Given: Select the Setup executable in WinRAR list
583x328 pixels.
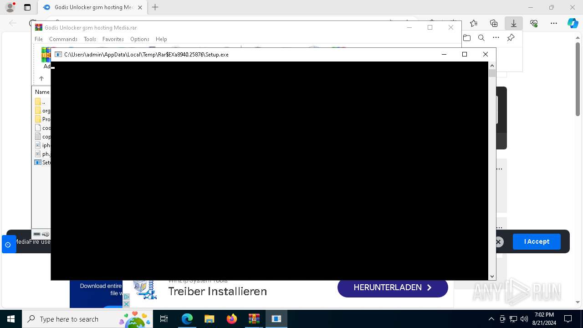Looking at the screenshot, I should pos(42,163).
